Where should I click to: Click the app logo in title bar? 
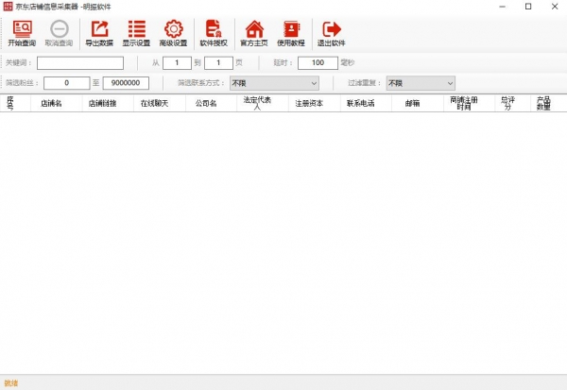tap(8, 7)
